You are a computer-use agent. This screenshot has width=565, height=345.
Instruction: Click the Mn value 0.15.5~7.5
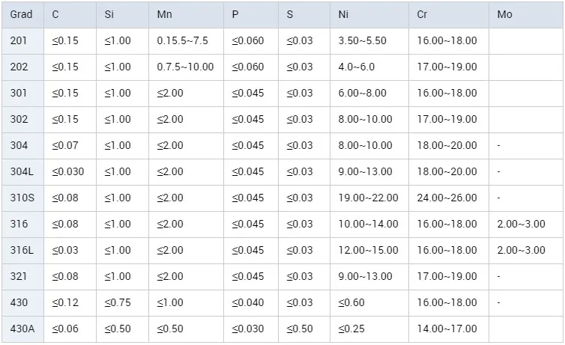(x=182, y=40)
